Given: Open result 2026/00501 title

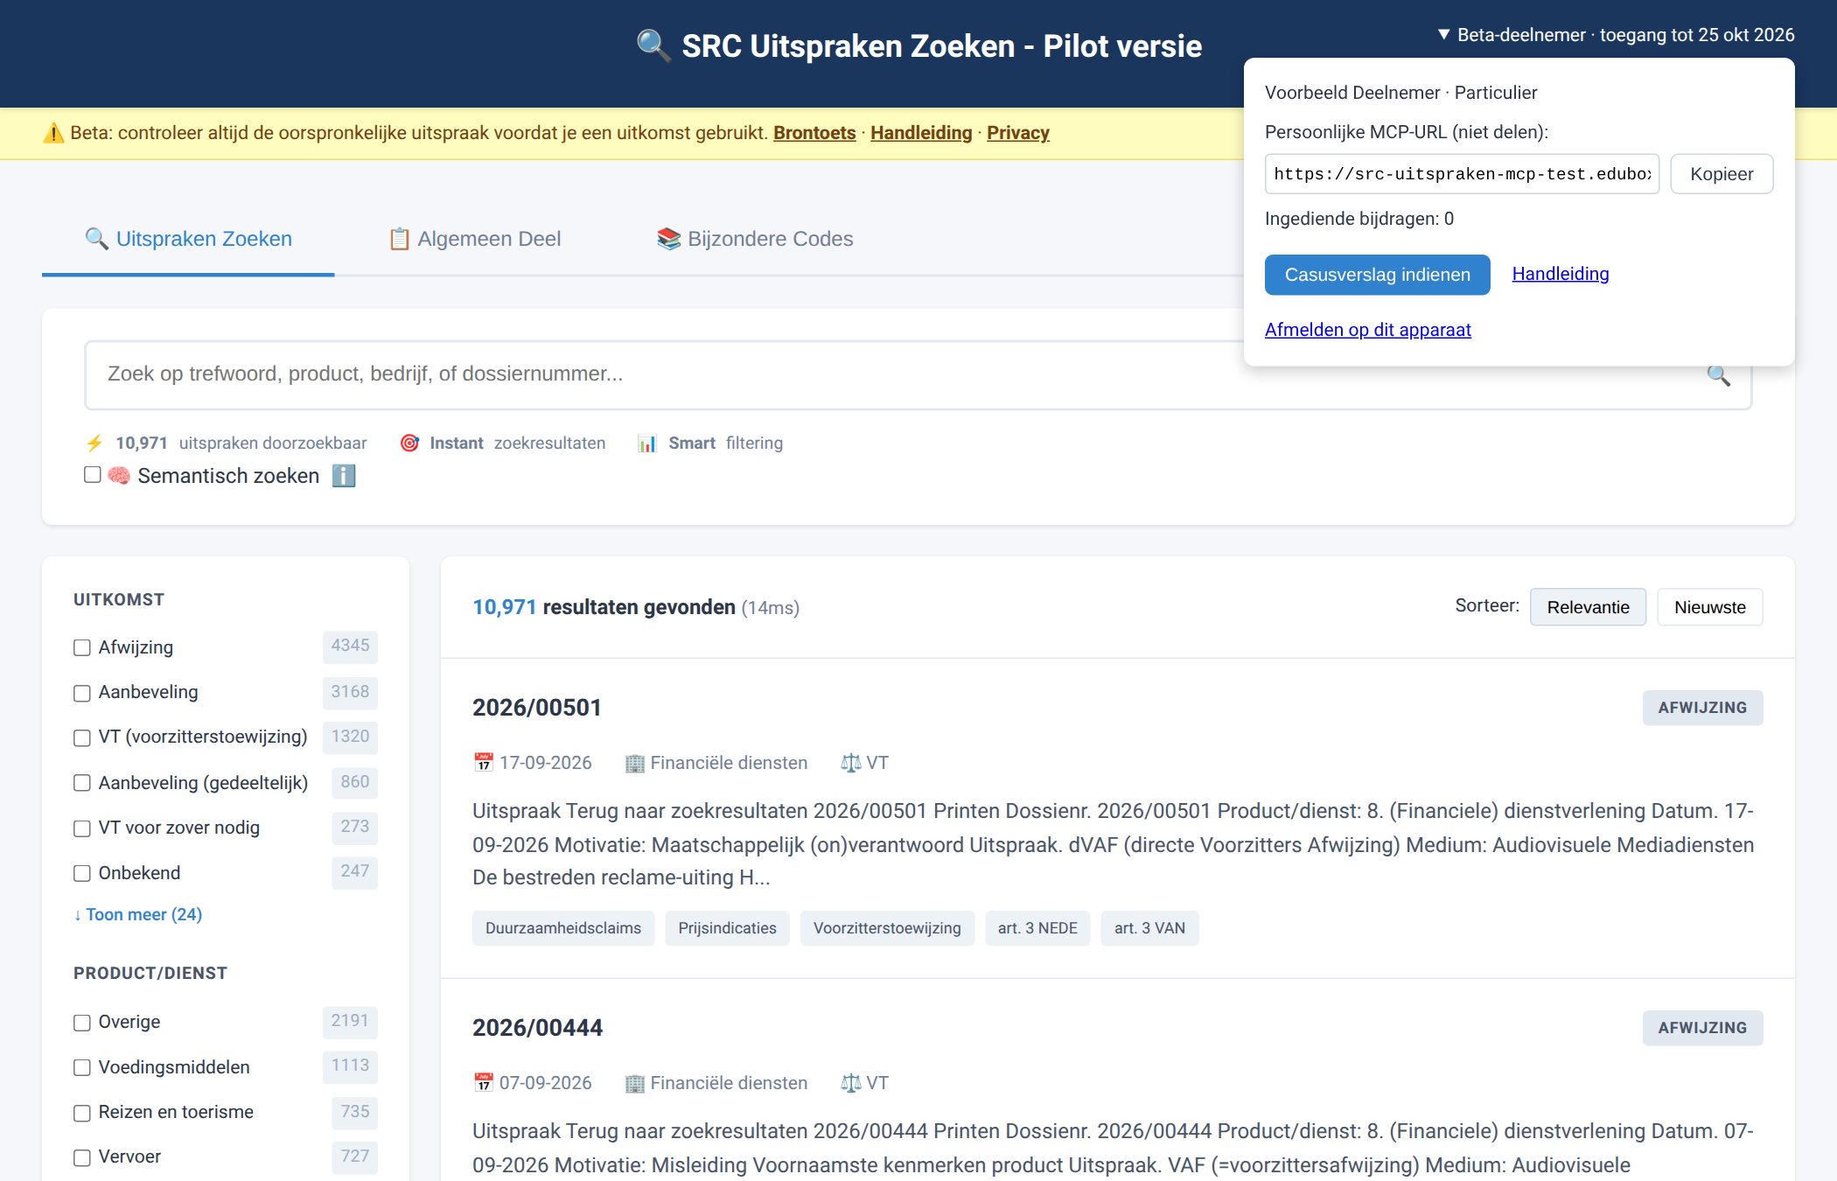Looking at the screenshot, I should coord(537,708).
